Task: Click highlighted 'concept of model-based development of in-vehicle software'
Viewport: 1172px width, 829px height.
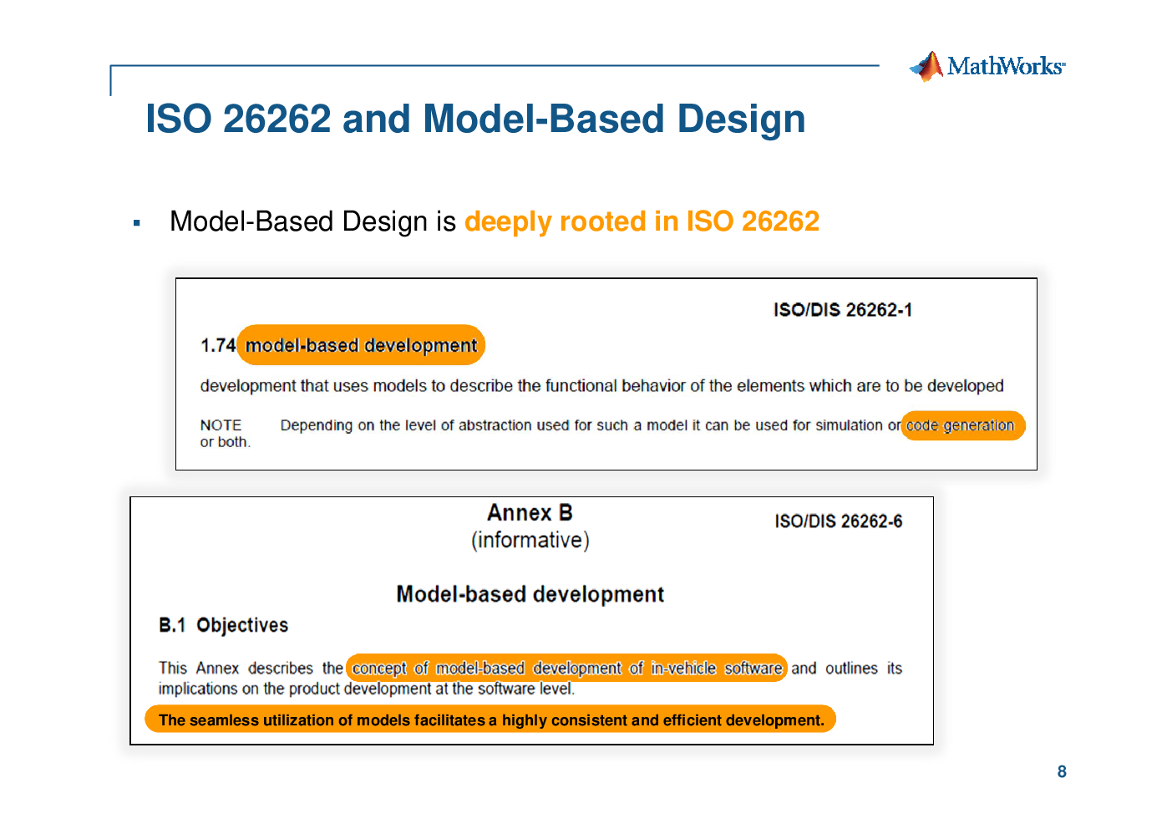Action: tap(566, 668)
